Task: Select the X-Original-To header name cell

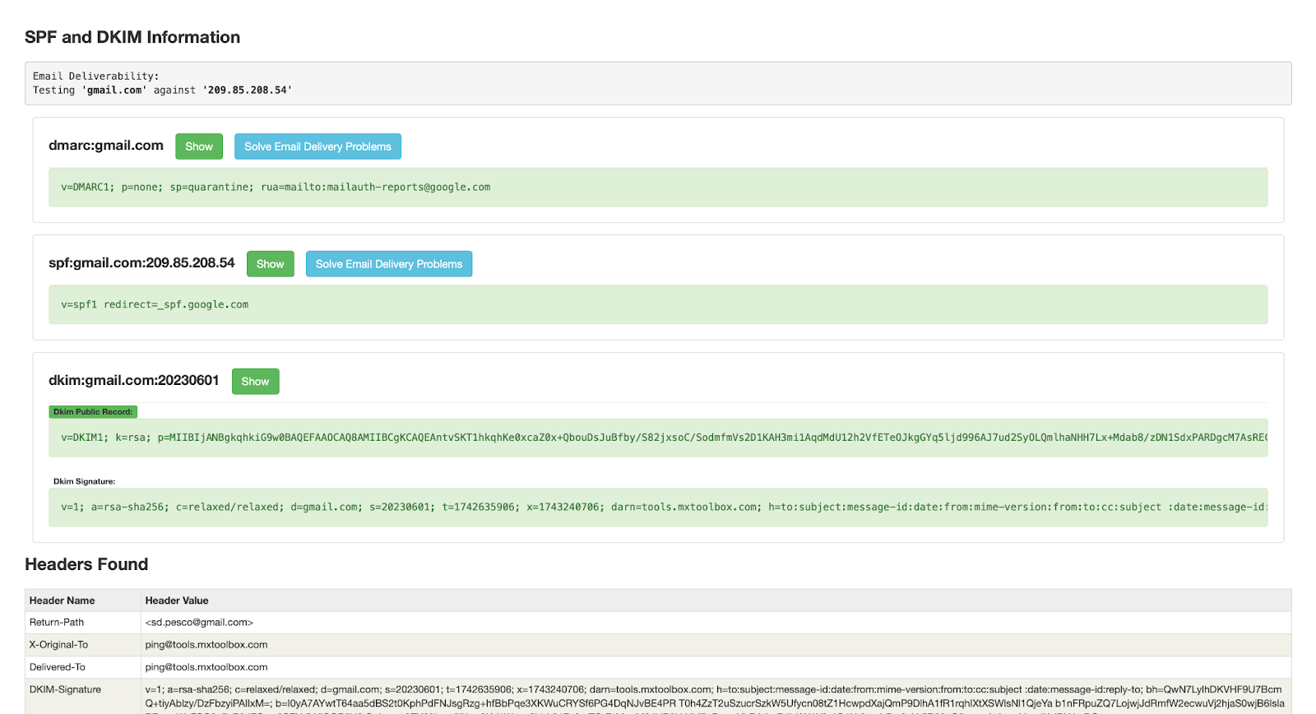Action: point(58,645)
